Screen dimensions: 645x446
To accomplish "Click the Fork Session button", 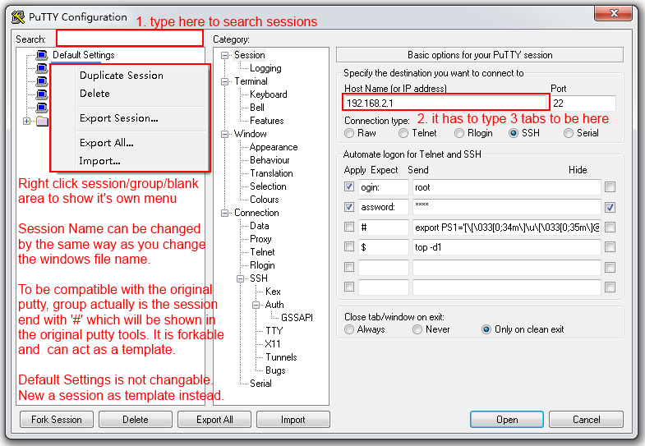I will [x=57, y=420].
